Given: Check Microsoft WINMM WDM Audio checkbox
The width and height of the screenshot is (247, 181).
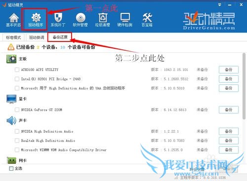Looking at the screenshot, I should [17, 150].
